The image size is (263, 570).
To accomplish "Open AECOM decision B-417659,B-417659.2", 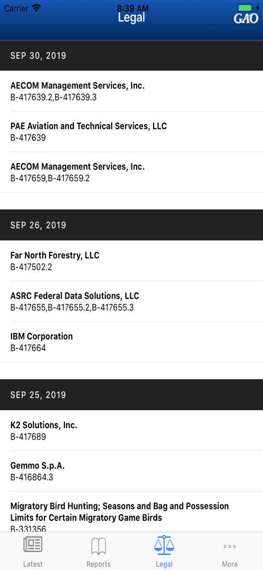I will point(131,172).
